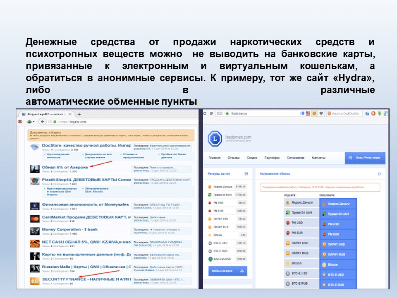Image resolution: width=397 pixels, height=298 pixels.
Task: Select 'BTC-E USD' in the blue 'получаете' column
Action: [338, 275]
